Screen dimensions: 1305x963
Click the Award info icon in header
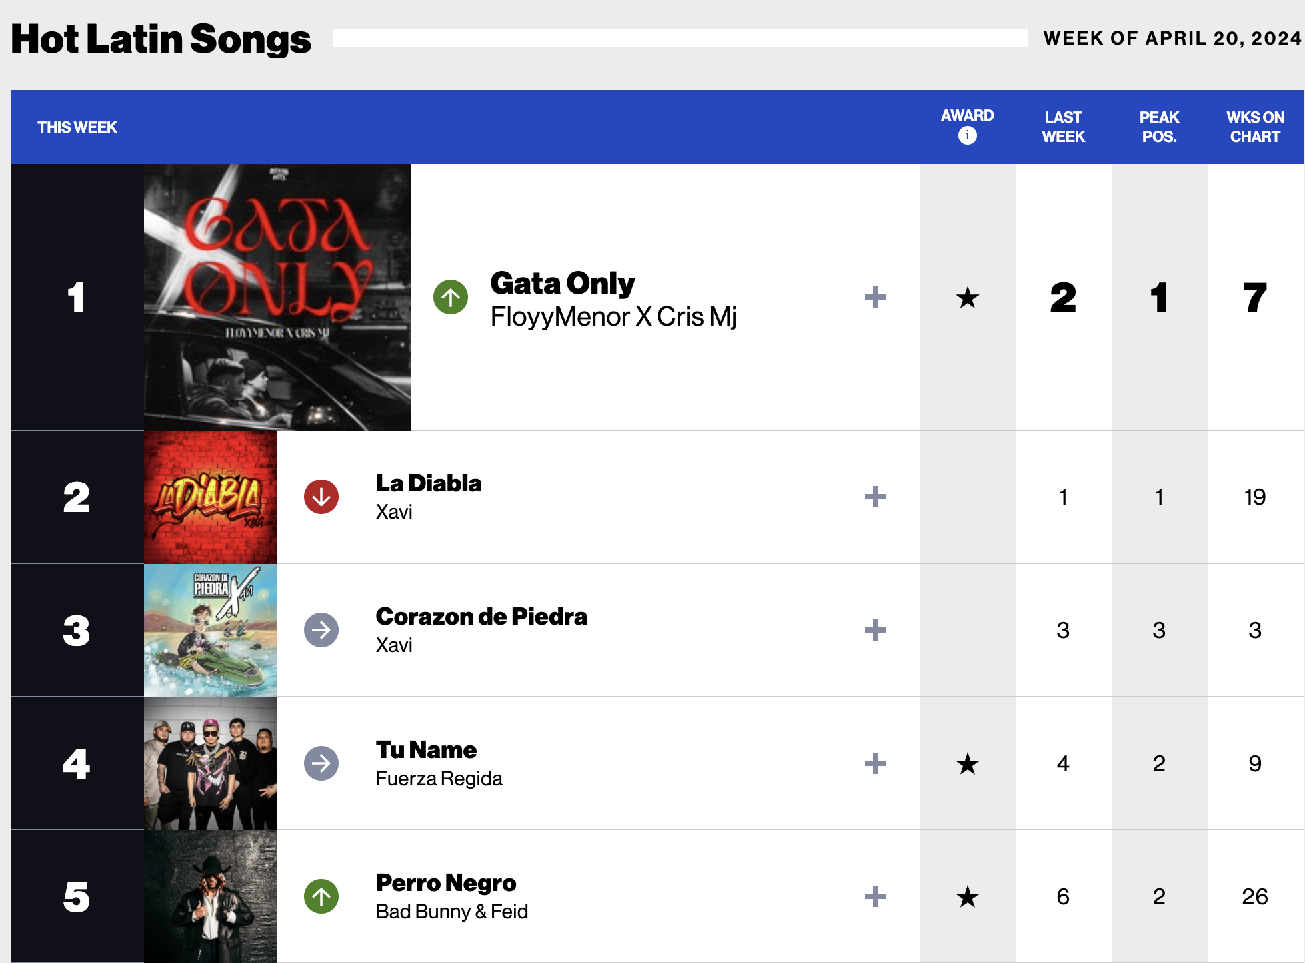point(967,136)
